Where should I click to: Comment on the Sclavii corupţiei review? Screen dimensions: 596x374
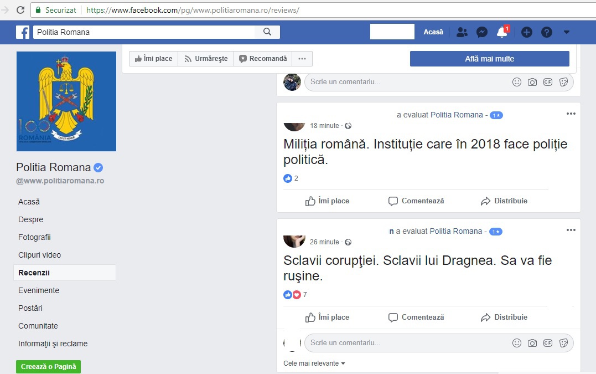tap(416, 317)
